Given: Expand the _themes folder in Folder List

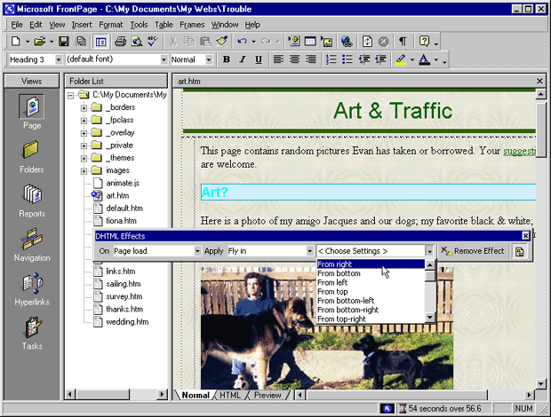Looking at the screenshot, I should pos(84,158).
